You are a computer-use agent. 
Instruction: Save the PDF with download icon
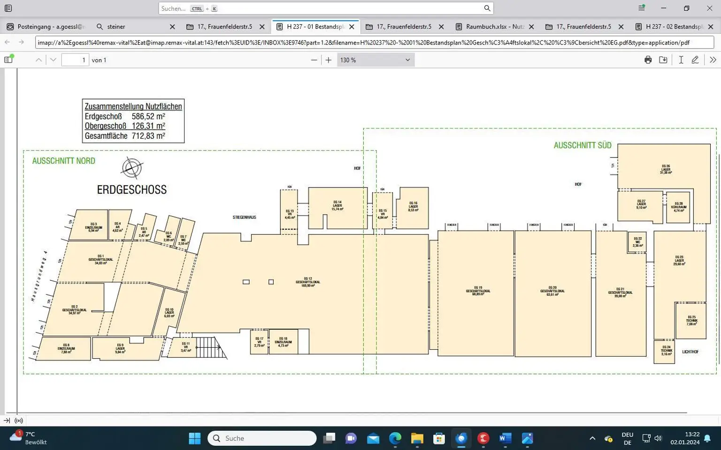coord(663,60)
